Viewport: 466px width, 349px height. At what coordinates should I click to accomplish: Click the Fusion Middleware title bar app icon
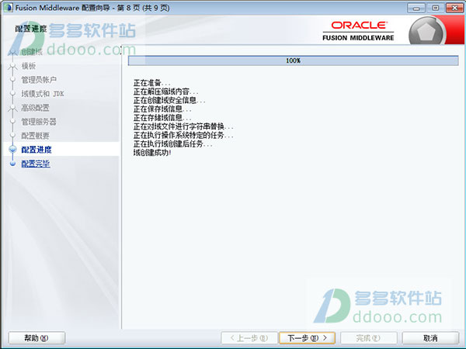8,8
